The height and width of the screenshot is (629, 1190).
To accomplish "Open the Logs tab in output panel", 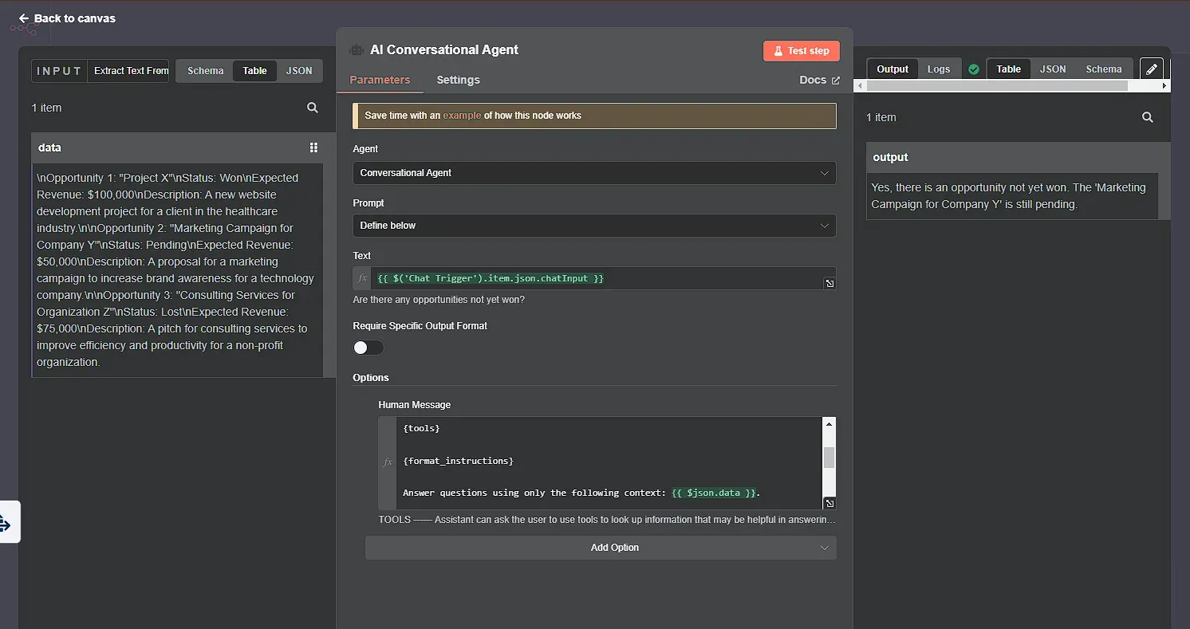I will [939, 69].
